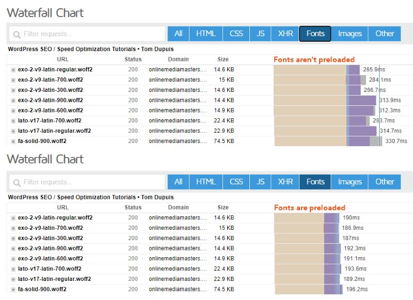Select the All filter in the lower chart
The height and width of the screenshot is (300, 413).
[x=178, y=182]
